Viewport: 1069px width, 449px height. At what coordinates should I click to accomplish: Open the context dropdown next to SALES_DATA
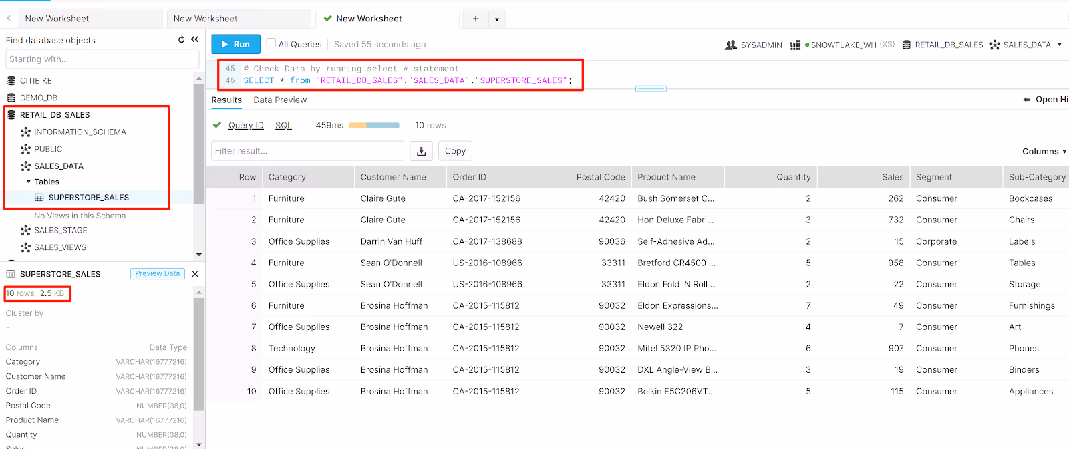(1060, 45)
